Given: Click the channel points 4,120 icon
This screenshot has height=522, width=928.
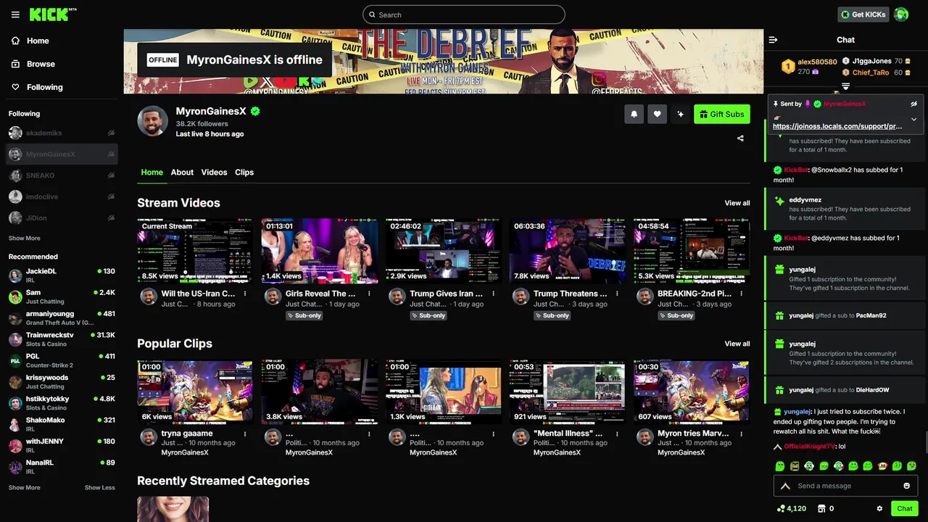Looking at the screenshot, I should [x=780, y=509].
